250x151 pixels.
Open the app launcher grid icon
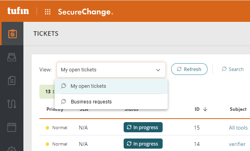click(48, 12)
